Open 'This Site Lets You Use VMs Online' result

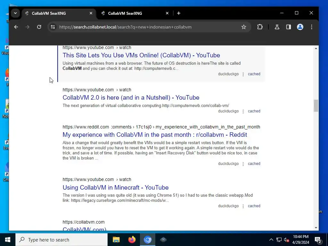click(x=141, y=55)
